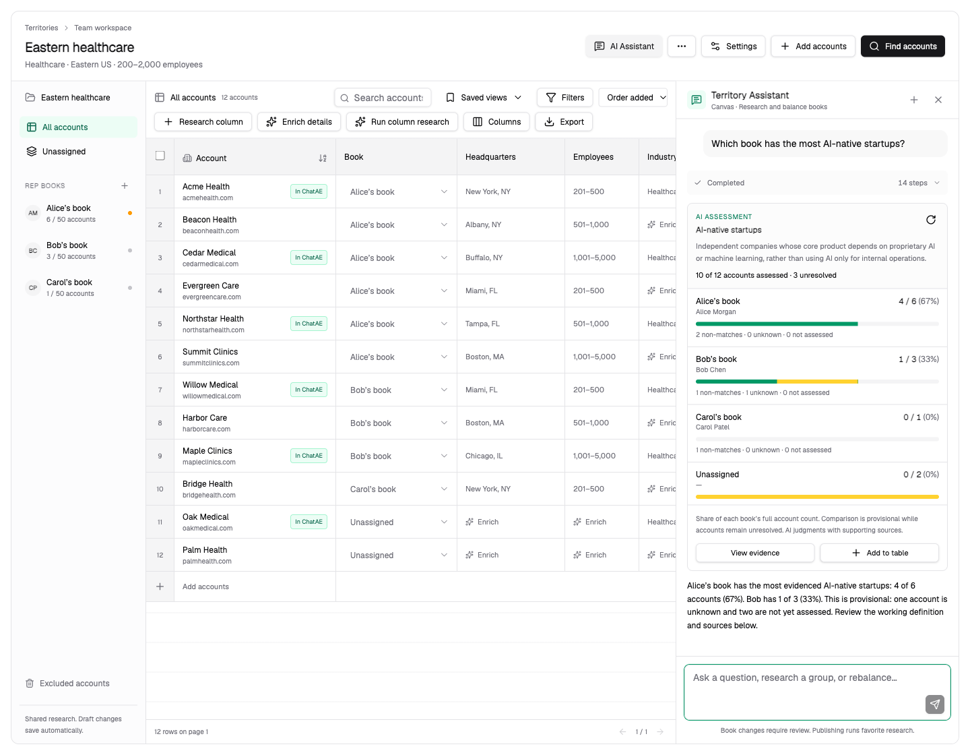Toggle the select-all checkbox in table header

(x=160, y=156)
